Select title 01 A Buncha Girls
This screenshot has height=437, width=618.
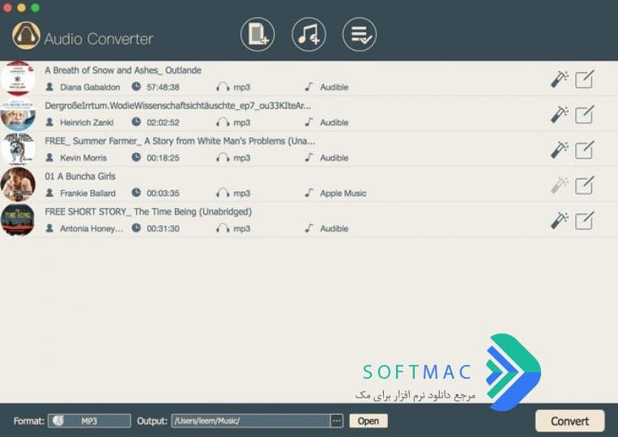(x=80, y=176)
